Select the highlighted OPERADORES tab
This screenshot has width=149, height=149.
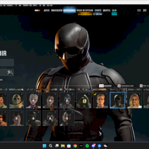(69, 10)
